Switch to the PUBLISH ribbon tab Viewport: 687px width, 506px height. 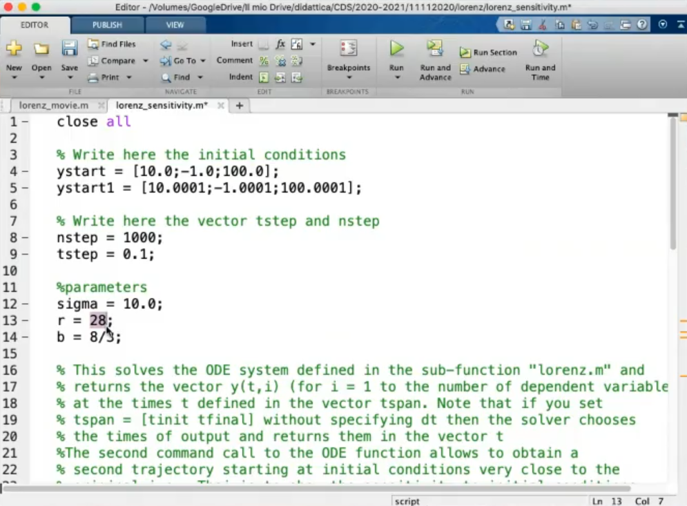tap(107, 25)
